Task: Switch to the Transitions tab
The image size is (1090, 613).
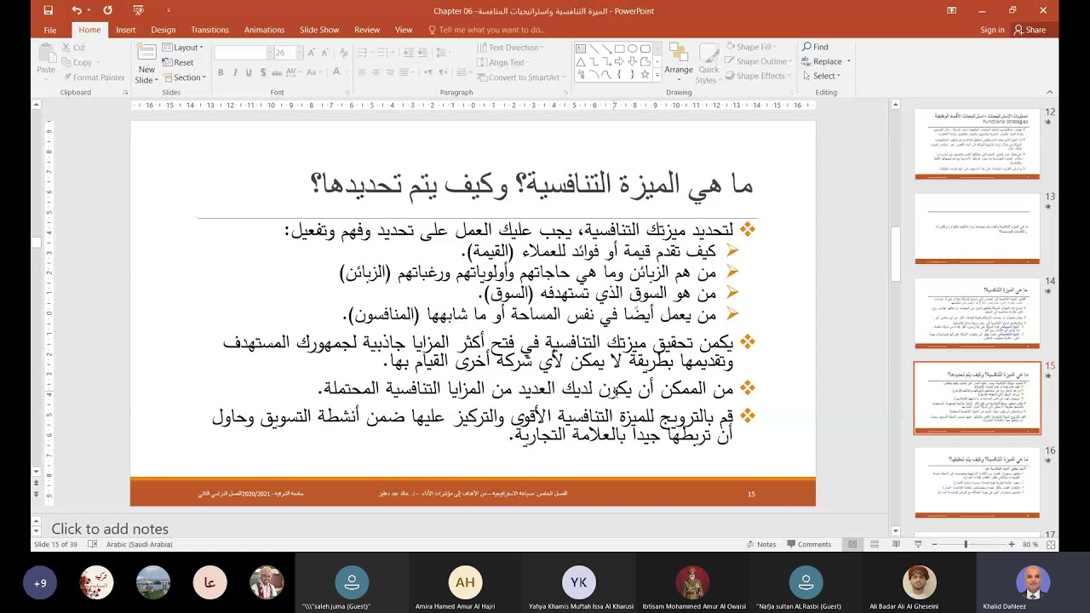Action: [209, 30]
